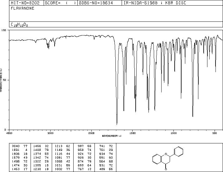Select the SDBS-NO=18634 header text
The height and width of the screenshot is (172, 223).
[96, 3]
